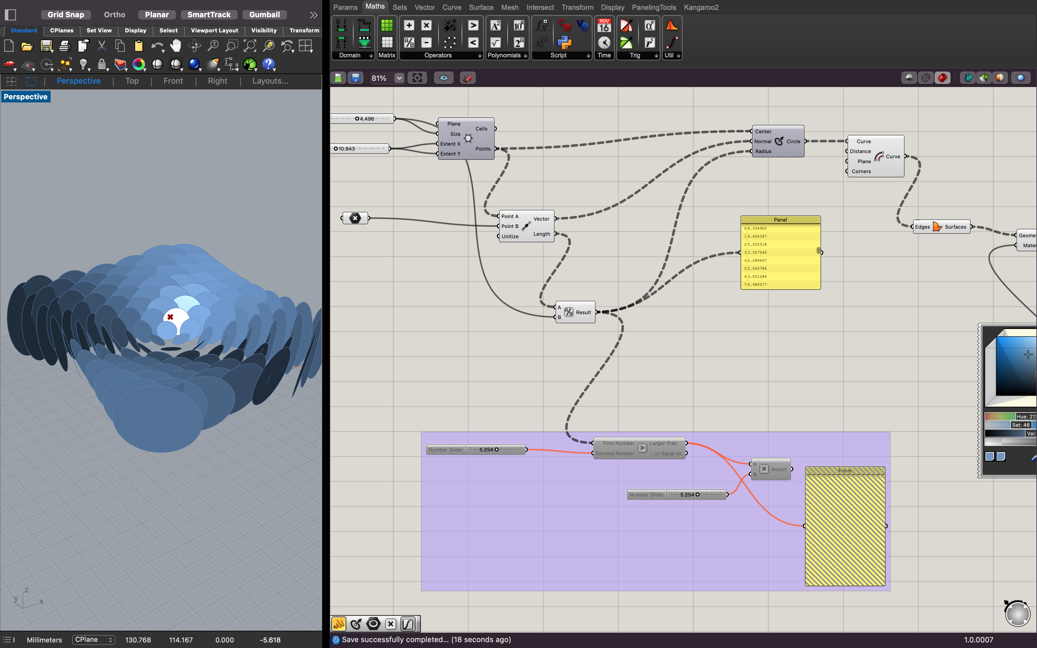Click the Rhino Help question mark icon

click(268, 64)
